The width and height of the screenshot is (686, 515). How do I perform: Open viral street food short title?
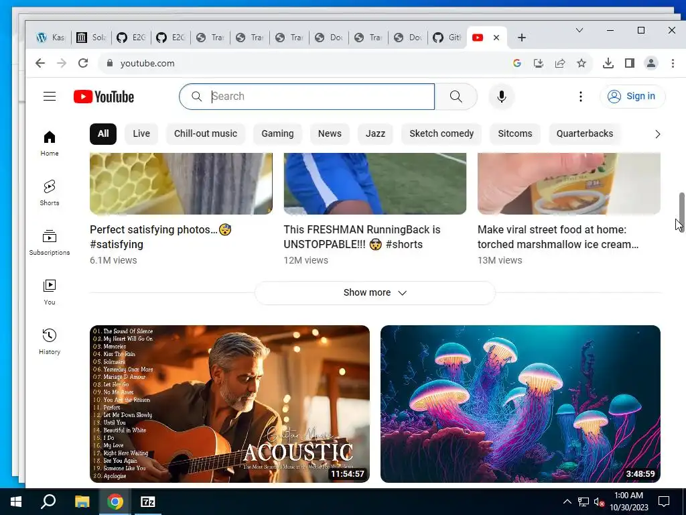tap(558, 237)
